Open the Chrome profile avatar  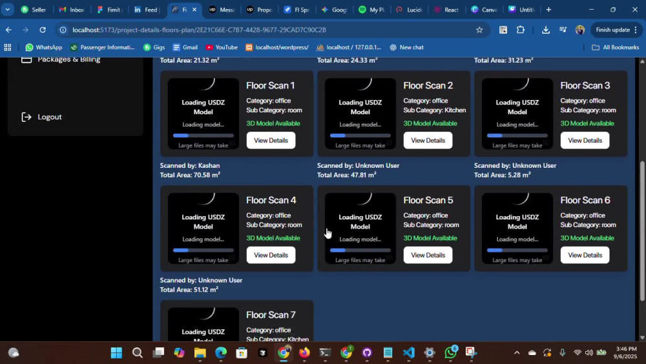coord(579,30)
